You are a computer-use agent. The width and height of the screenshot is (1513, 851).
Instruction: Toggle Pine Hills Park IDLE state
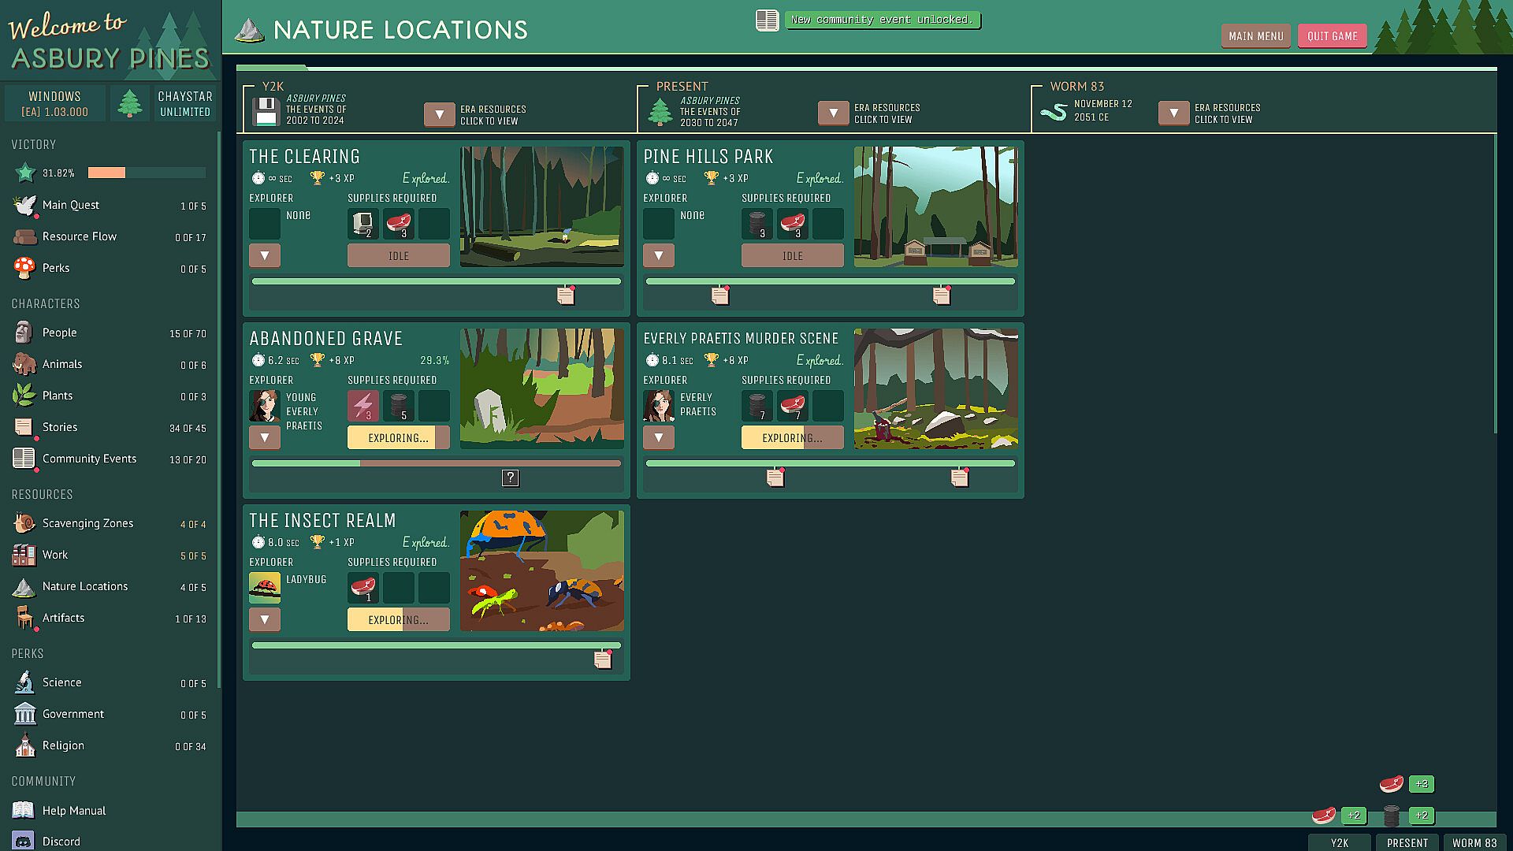pos(792,255)
